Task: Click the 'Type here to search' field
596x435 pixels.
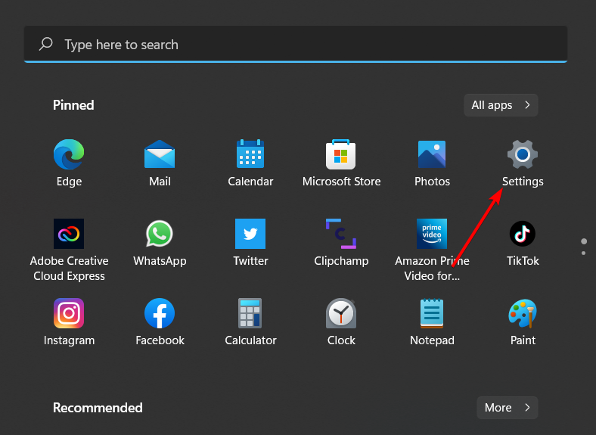Action: (296, 44)
